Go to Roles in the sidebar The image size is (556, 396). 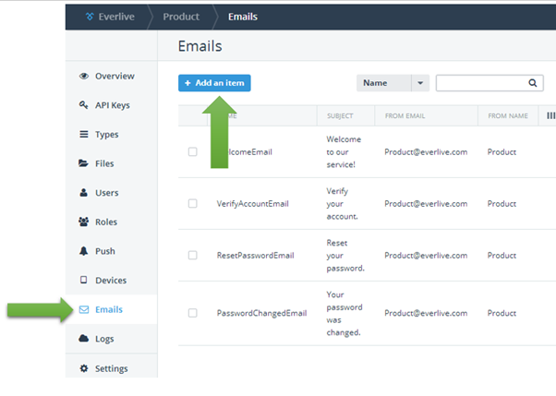[x=106, y=222]
